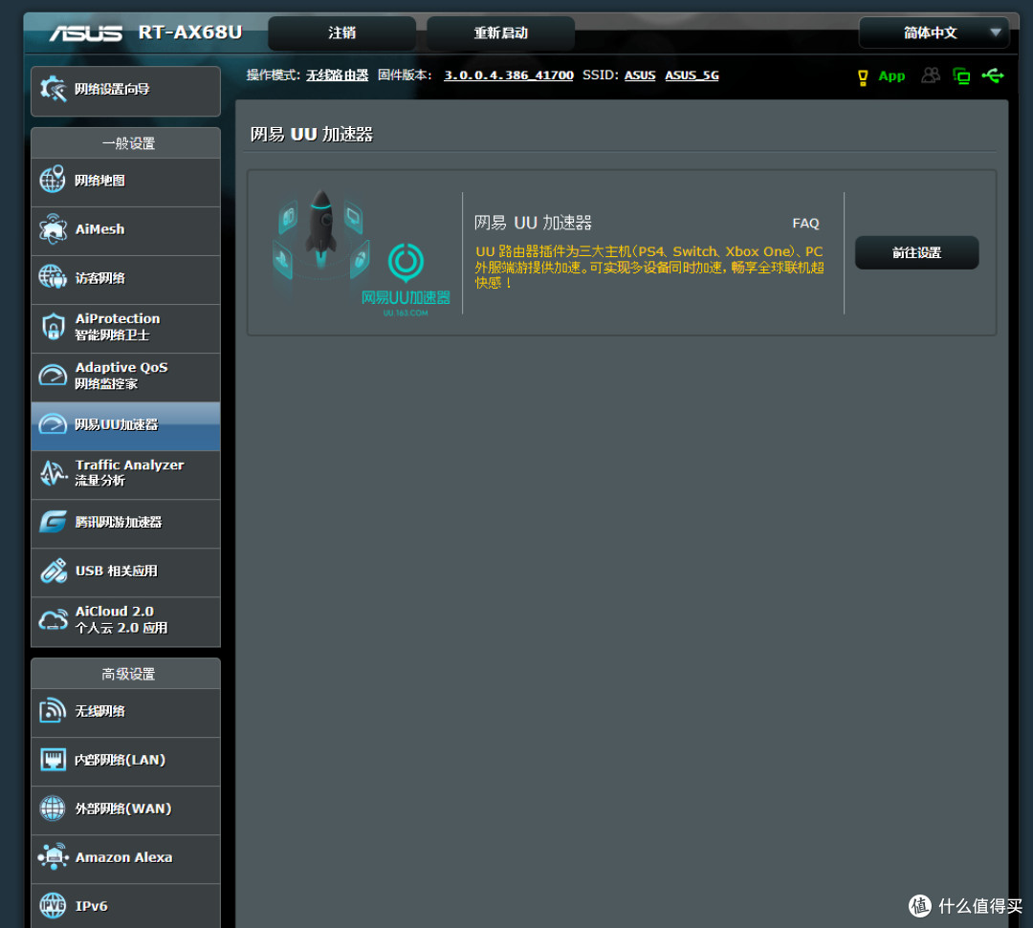Select AiCloud 2.0 个人云 entry
Screen dimensions: 1033x928
pos(125,620)
